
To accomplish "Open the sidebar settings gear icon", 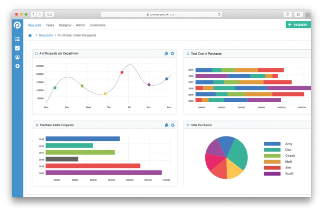I will point(17,66).
